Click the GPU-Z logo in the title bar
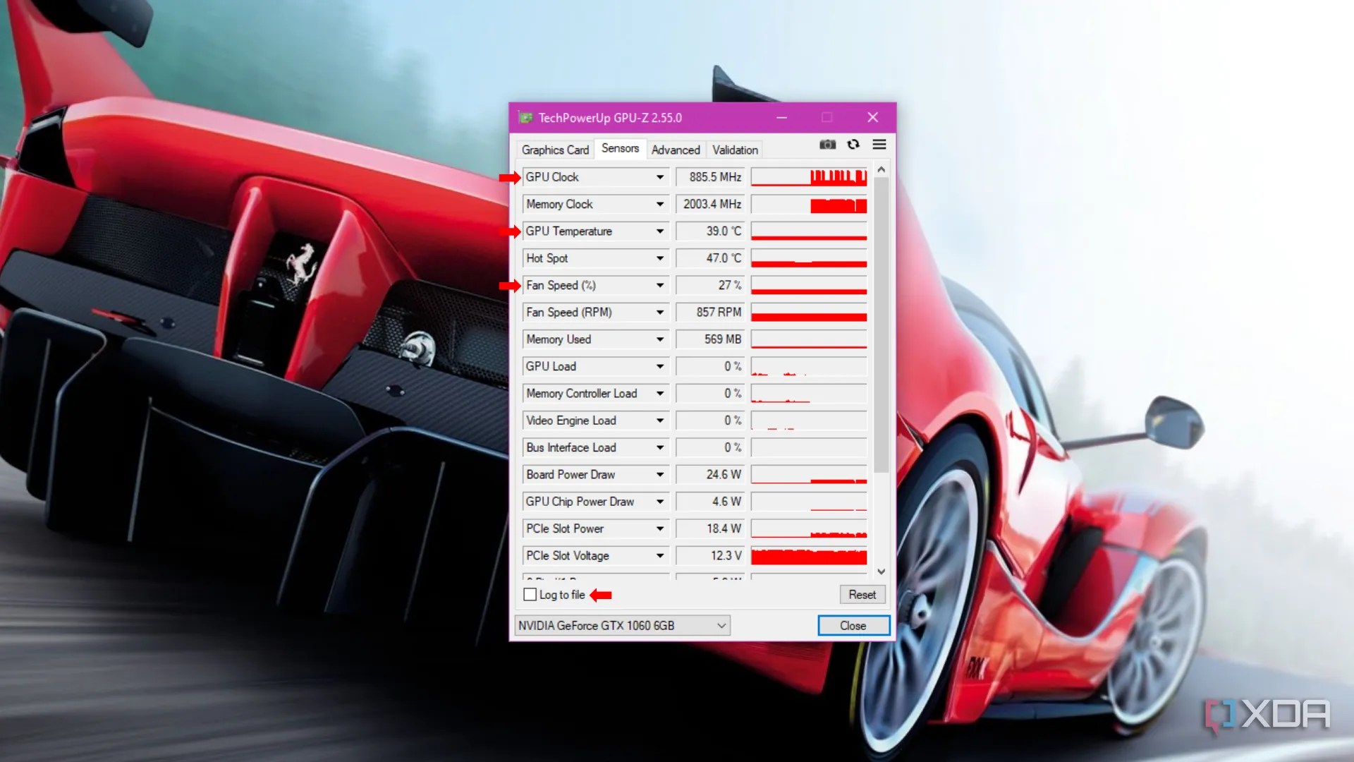The image size is (1354, 762). click(525, 117)
